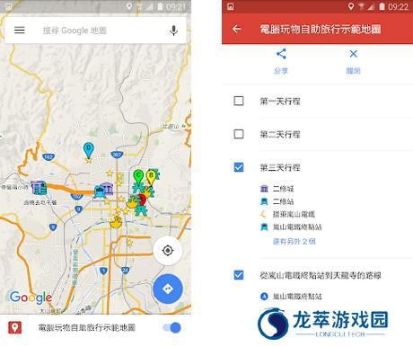The image size is (413, 347).
Task: Tap the 第三天行程 layer title
Action: (x=280, y=167)
